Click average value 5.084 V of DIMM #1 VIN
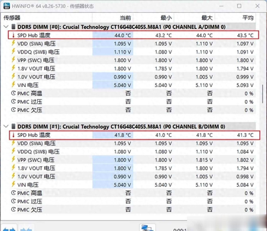This screenshot has width=267, height=231. tap(245, 185)
